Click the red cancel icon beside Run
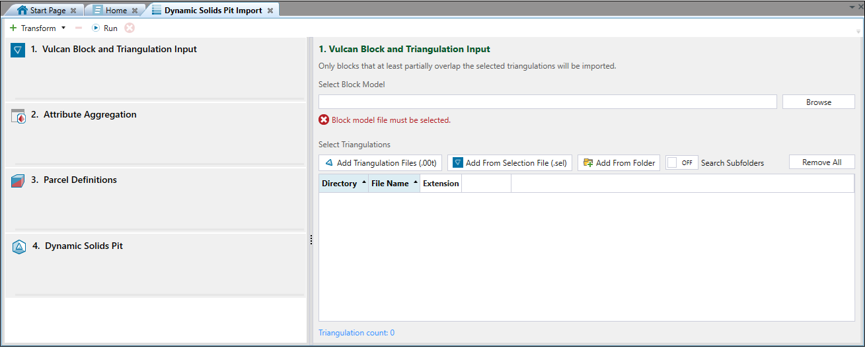 coord(130,28)
